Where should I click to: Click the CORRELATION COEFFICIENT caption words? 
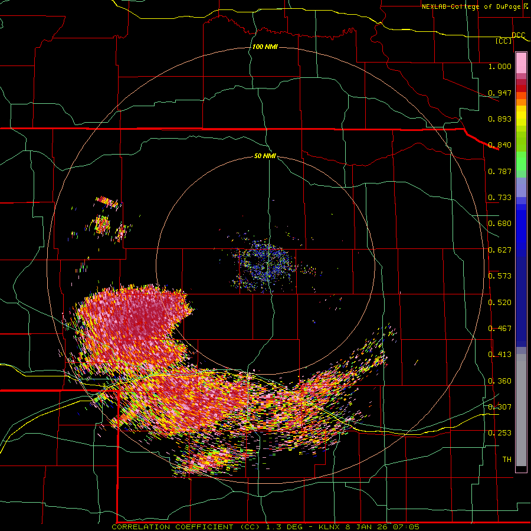pyautogui.click(x=172, y=527)
